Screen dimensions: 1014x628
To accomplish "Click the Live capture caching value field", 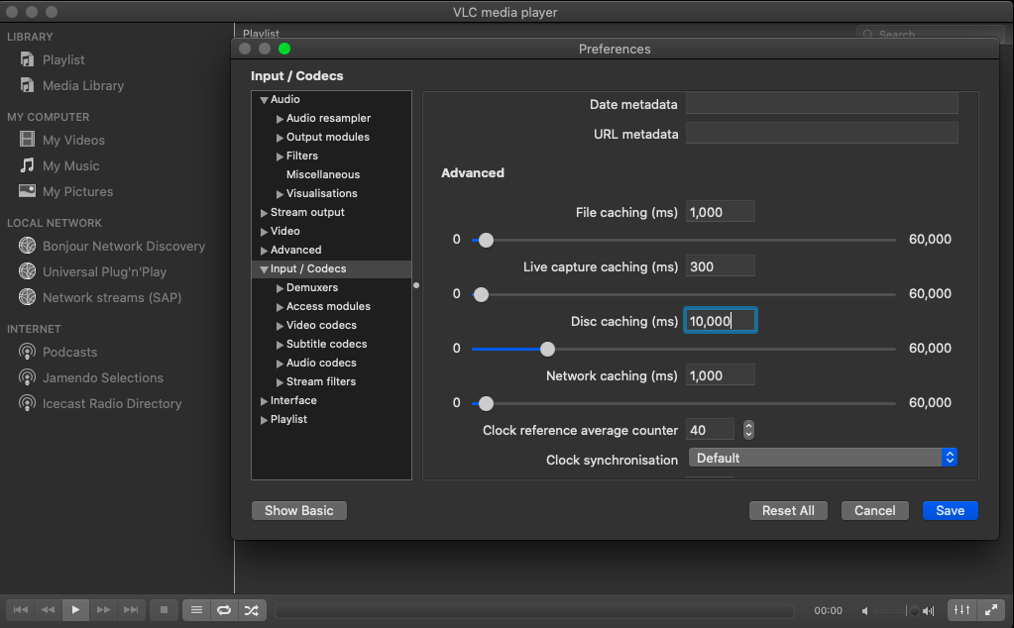I will [x=720, y=266].
